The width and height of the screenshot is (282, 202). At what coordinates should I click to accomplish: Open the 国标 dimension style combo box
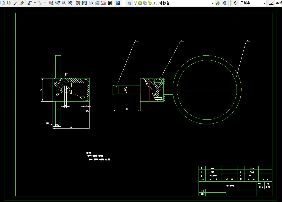279,3
